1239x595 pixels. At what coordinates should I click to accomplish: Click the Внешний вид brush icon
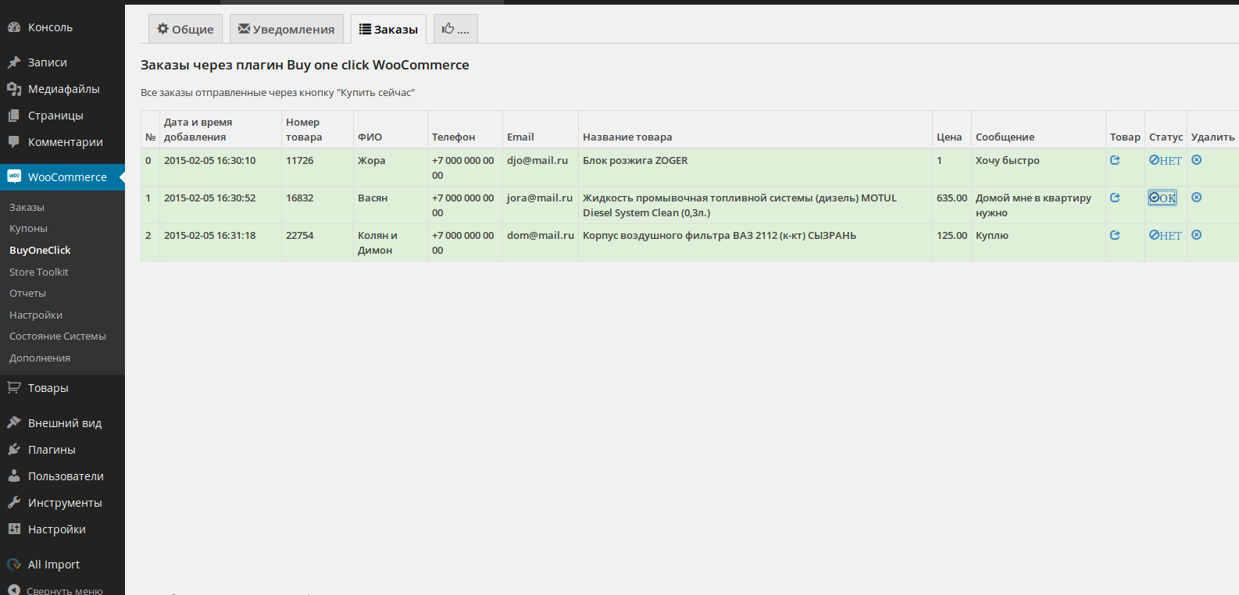(x=14, y=423)
